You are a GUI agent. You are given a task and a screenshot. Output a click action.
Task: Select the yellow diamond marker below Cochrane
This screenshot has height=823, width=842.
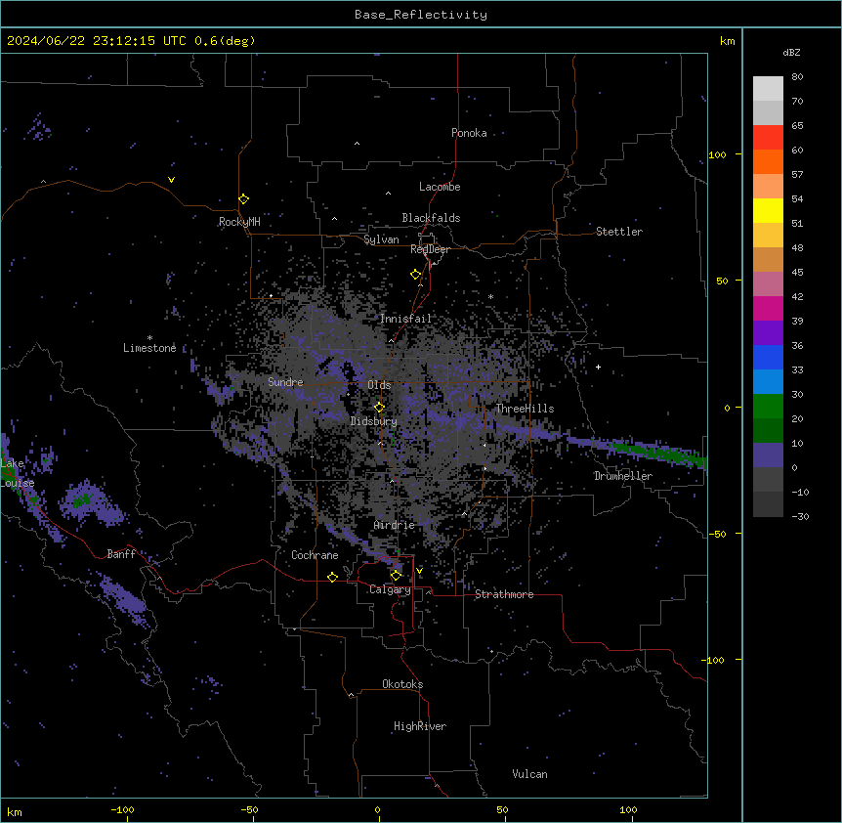[x=332, y=578]
